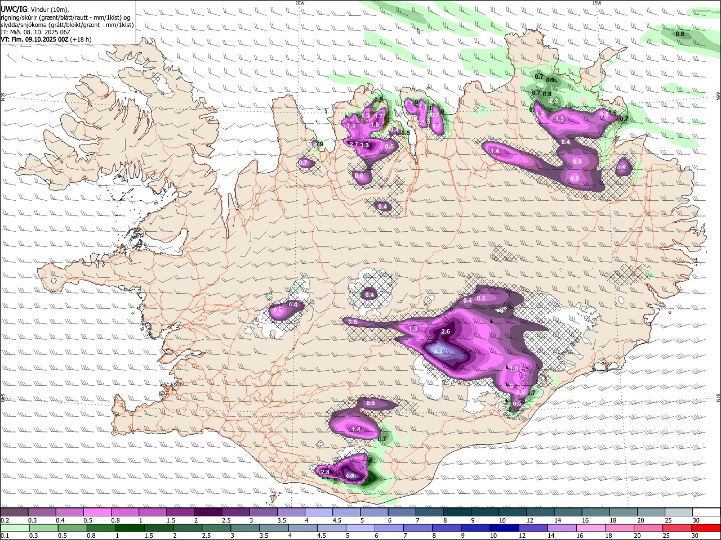The width and height of the screenshot is (721, 540).
Task: Pick the pale grey 25 swatch, upper legend
Action: click(679, 512)
